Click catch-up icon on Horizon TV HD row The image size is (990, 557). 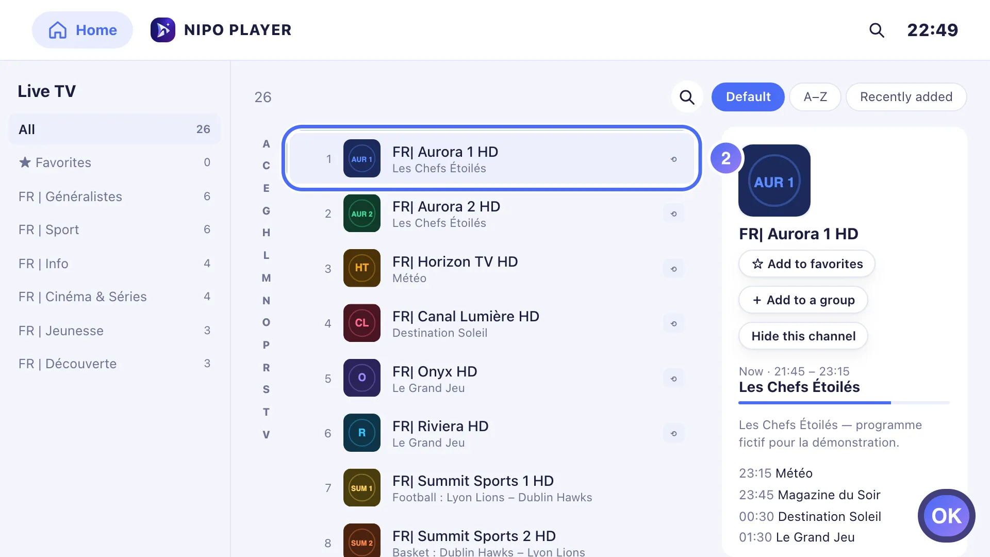coord(673,269)
